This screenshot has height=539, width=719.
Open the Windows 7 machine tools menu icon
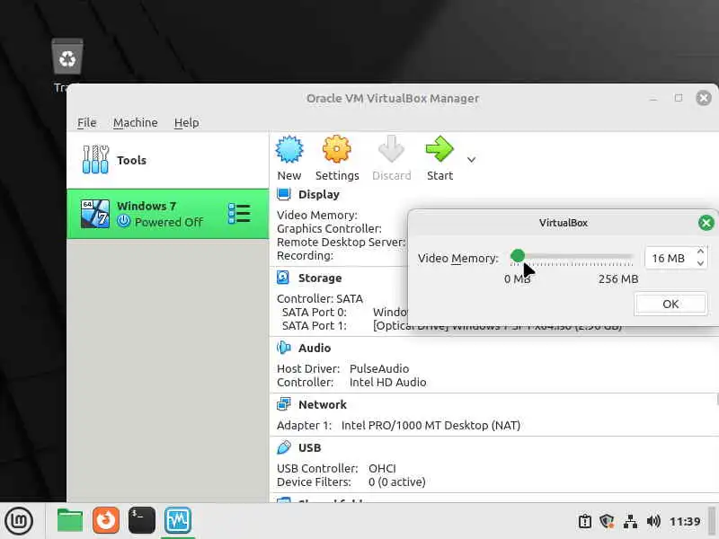[x=239, y=214]
